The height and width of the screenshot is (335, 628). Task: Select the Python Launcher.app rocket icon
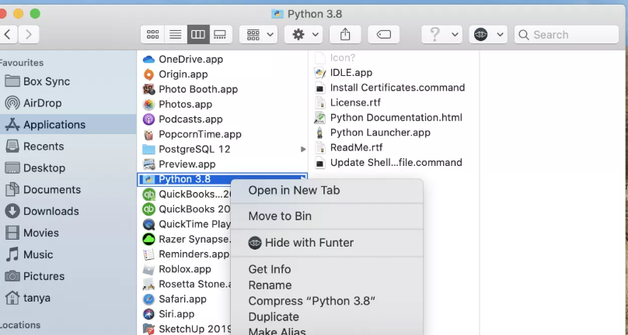[319, 133]
